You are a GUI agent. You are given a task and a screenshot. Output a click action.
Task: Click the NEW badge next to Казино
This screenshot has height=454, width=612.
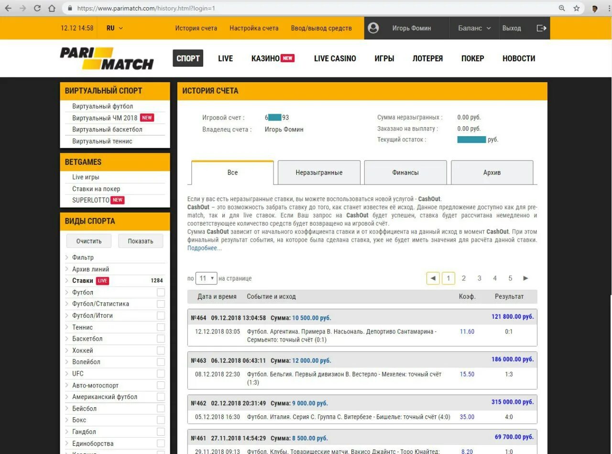[x=287, y=58]
